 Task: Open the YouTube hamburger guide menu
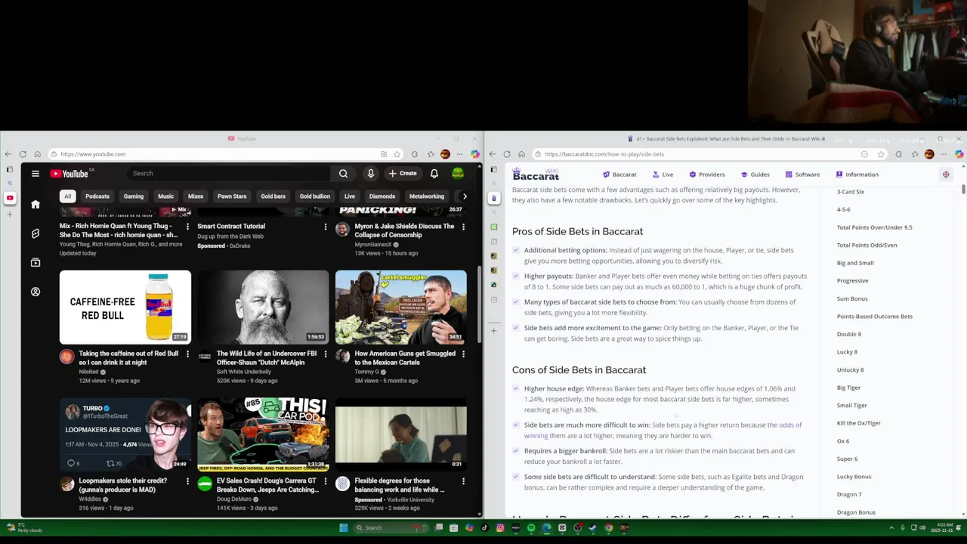click(x=36, y=174)
